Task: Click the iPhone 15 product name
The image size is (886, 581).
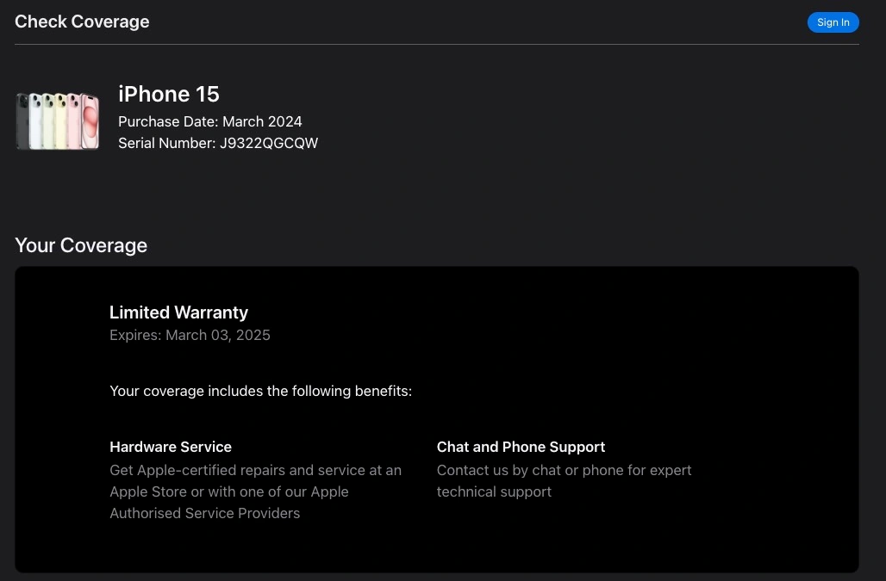Action: 169,94
